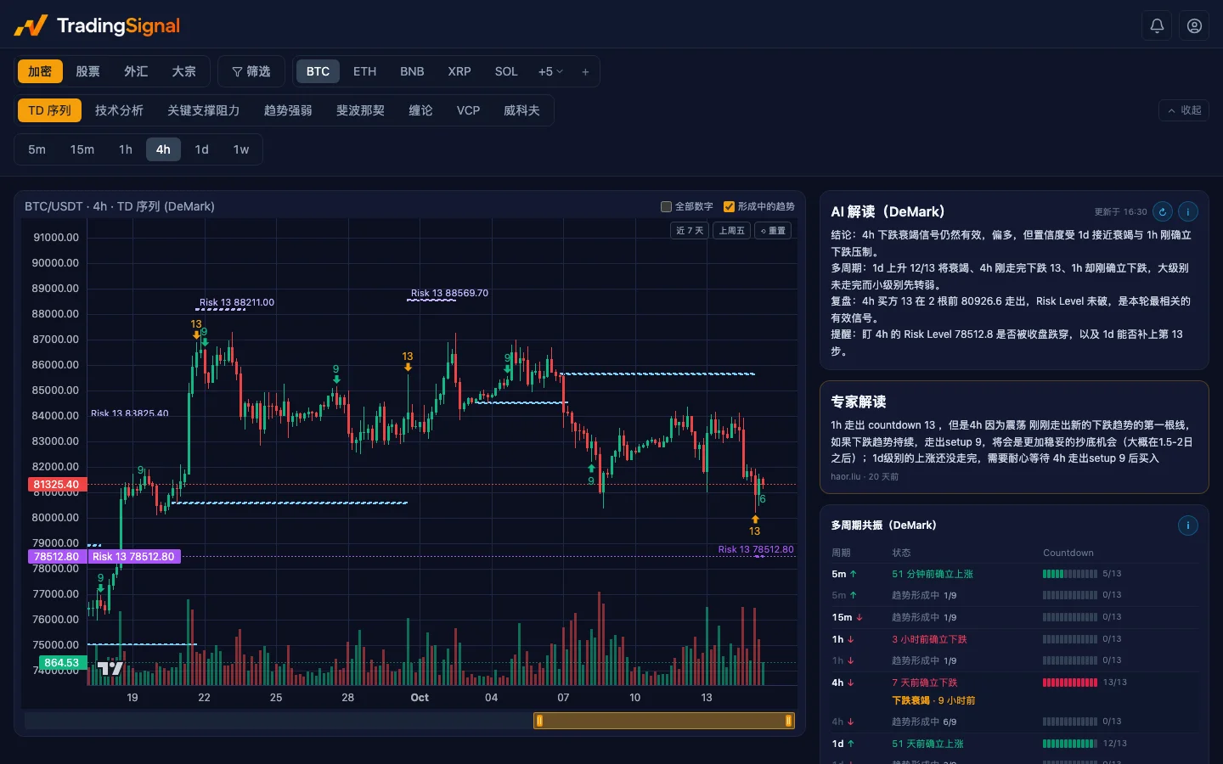Click the 4h 7 天前确立下跌 row
The image size is (1223, 764).
pyautogui.click(x=1015, y=683)
